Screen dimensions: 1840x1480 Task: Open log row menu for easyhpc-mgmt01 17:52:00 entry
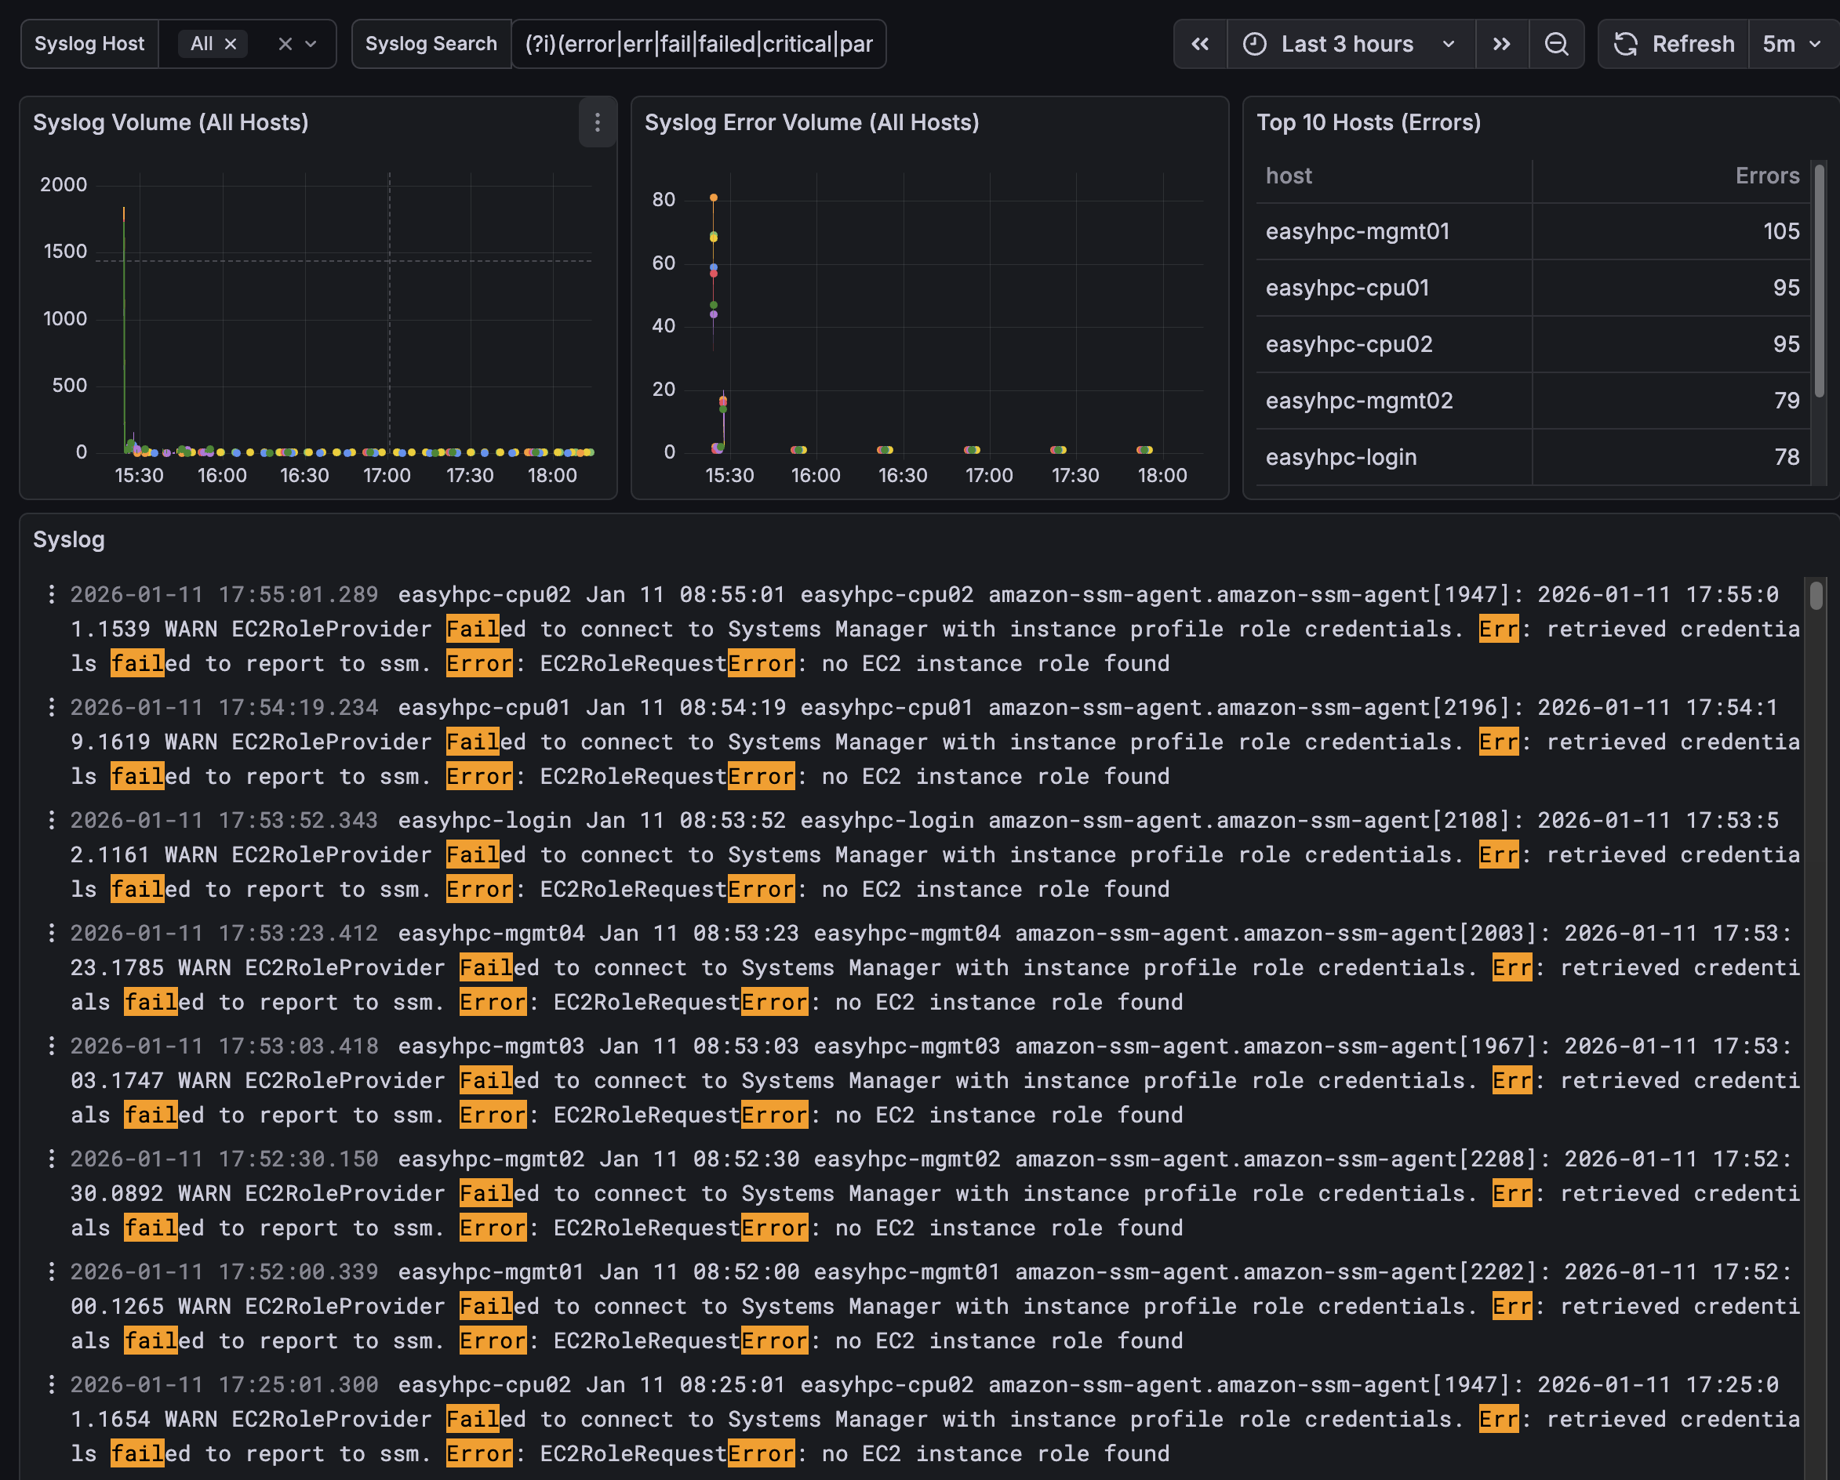(52, 1271)
